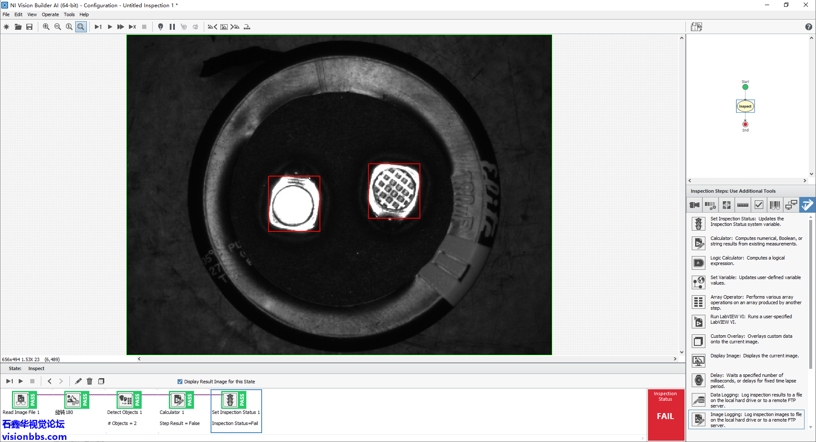This screenshot has width=816, height=442.
Task: Open the Locate Features tools tab
Action: 726,205
